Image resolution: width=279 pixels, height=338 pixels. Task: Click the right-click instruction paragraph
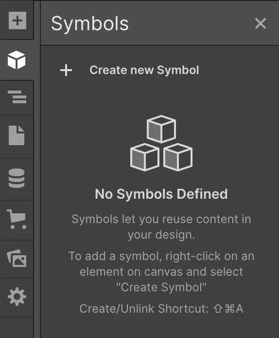pos(161,272)
